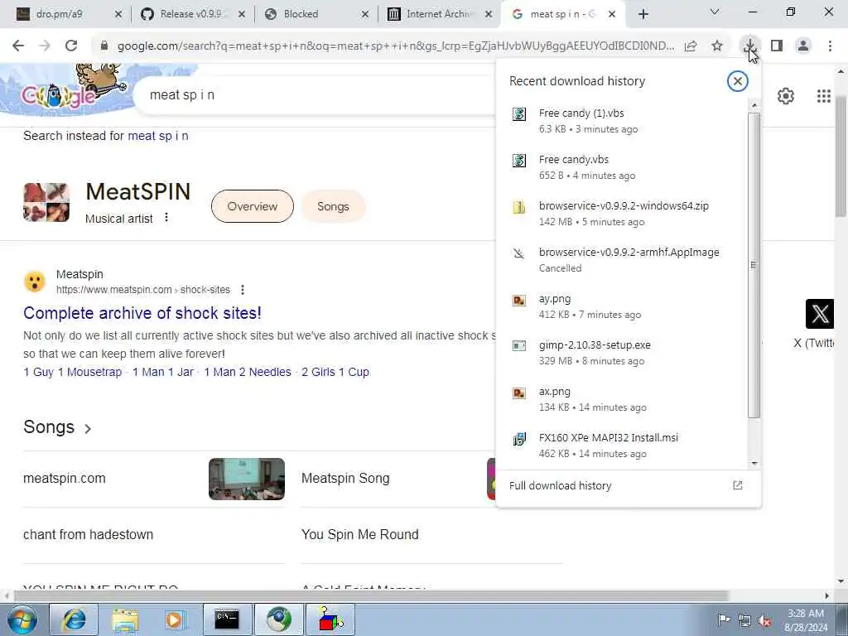Select the Songs chip

coord(333,206)
